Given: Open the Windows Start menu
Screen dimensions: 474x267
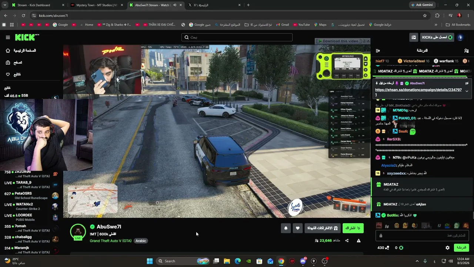Looking at the screenshot, I should 150,261.
